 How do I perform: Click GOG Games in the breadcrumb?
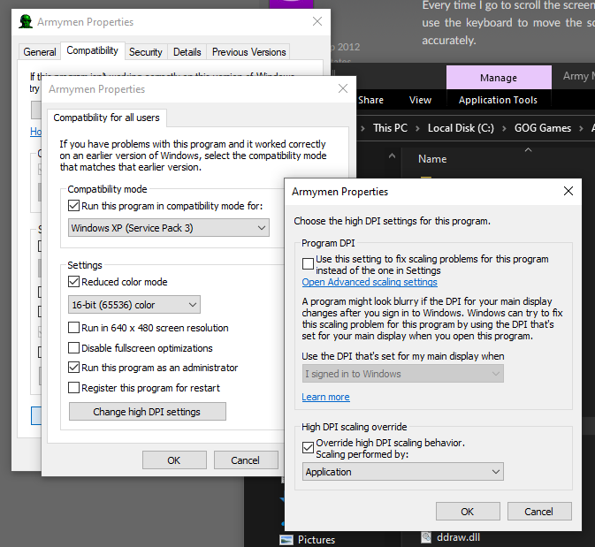click(543, 128)
